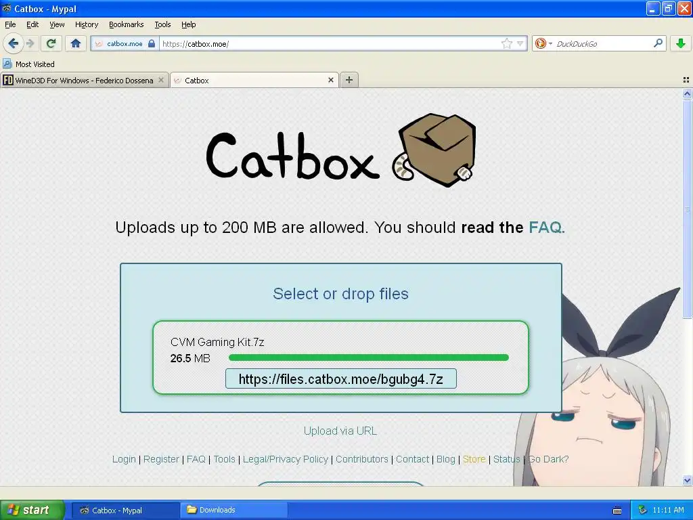The height and width of the screenshot is (520, 693).
Task: Copy the files.catbox.moe/bgubg4.7z link
Action: (341, 379)
